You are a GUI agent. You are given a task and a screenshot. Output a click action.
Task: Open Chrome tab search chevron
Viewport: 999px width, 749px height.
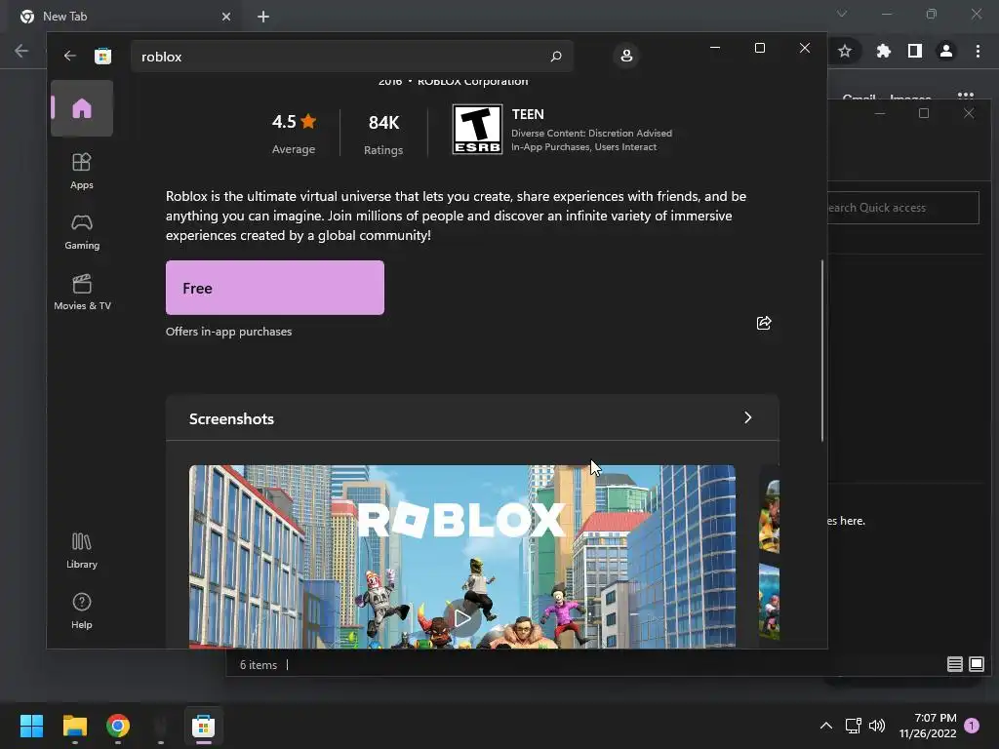point(842,14)
